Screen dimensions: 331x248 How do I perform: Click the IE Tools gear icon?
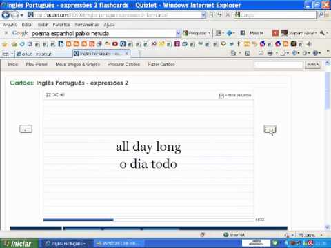pyautogui.click(x=305, y=53)
